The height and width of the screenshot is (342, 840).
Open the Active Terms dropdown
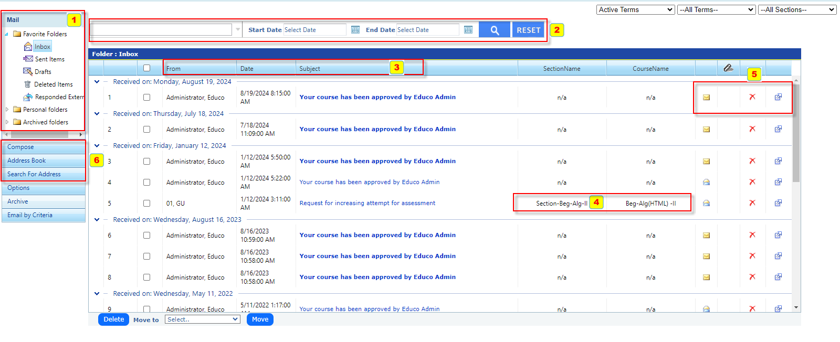click(635, 9)
